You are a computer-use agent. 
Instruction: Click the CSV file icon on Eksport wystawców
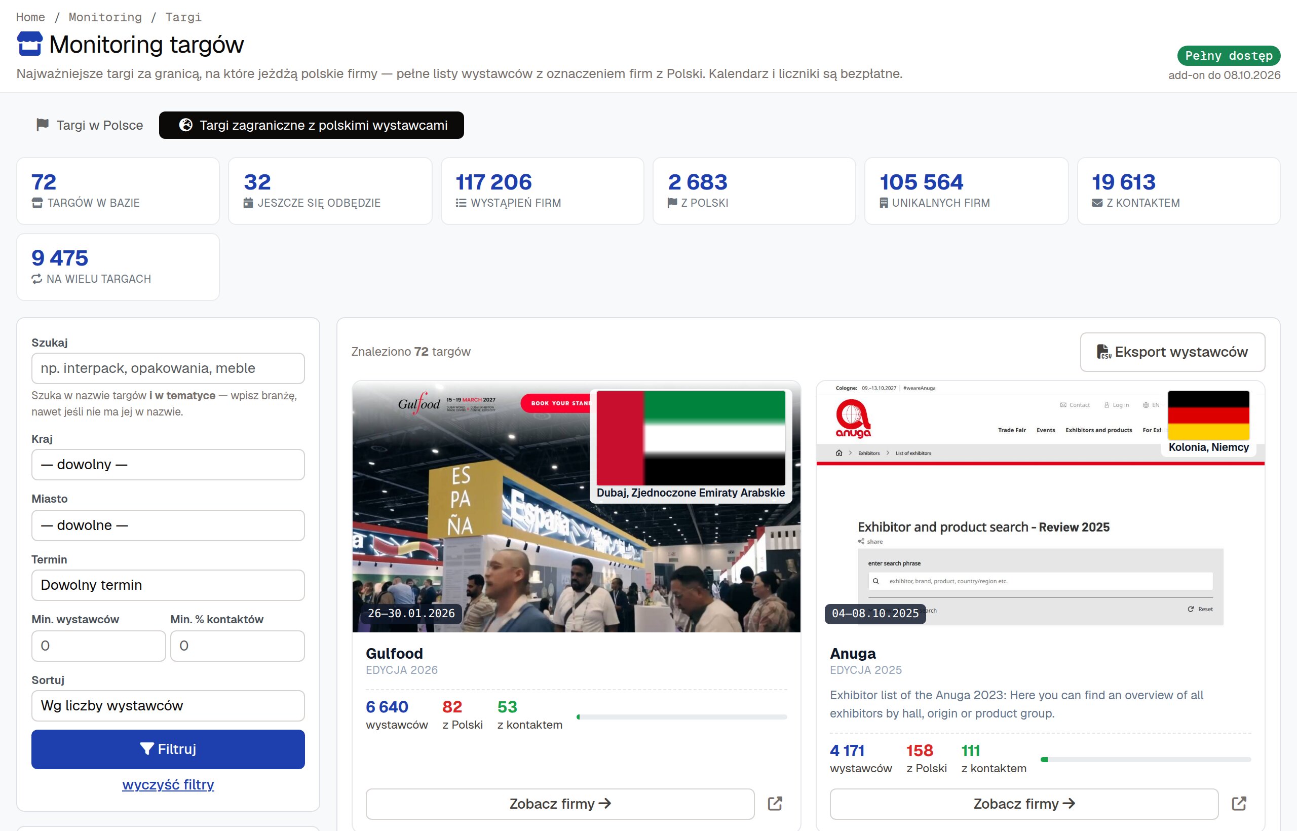pos(1104,352)
